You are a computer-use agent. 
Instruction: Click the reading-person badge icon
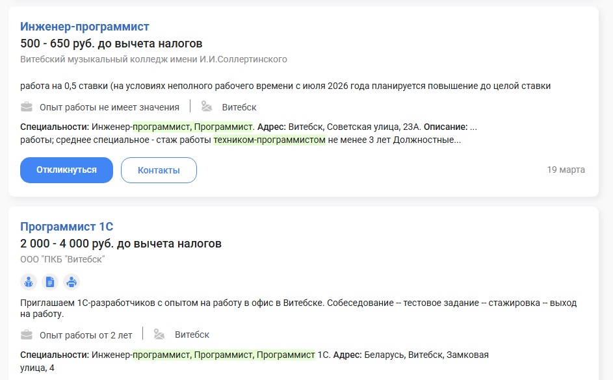click(29, 282)
